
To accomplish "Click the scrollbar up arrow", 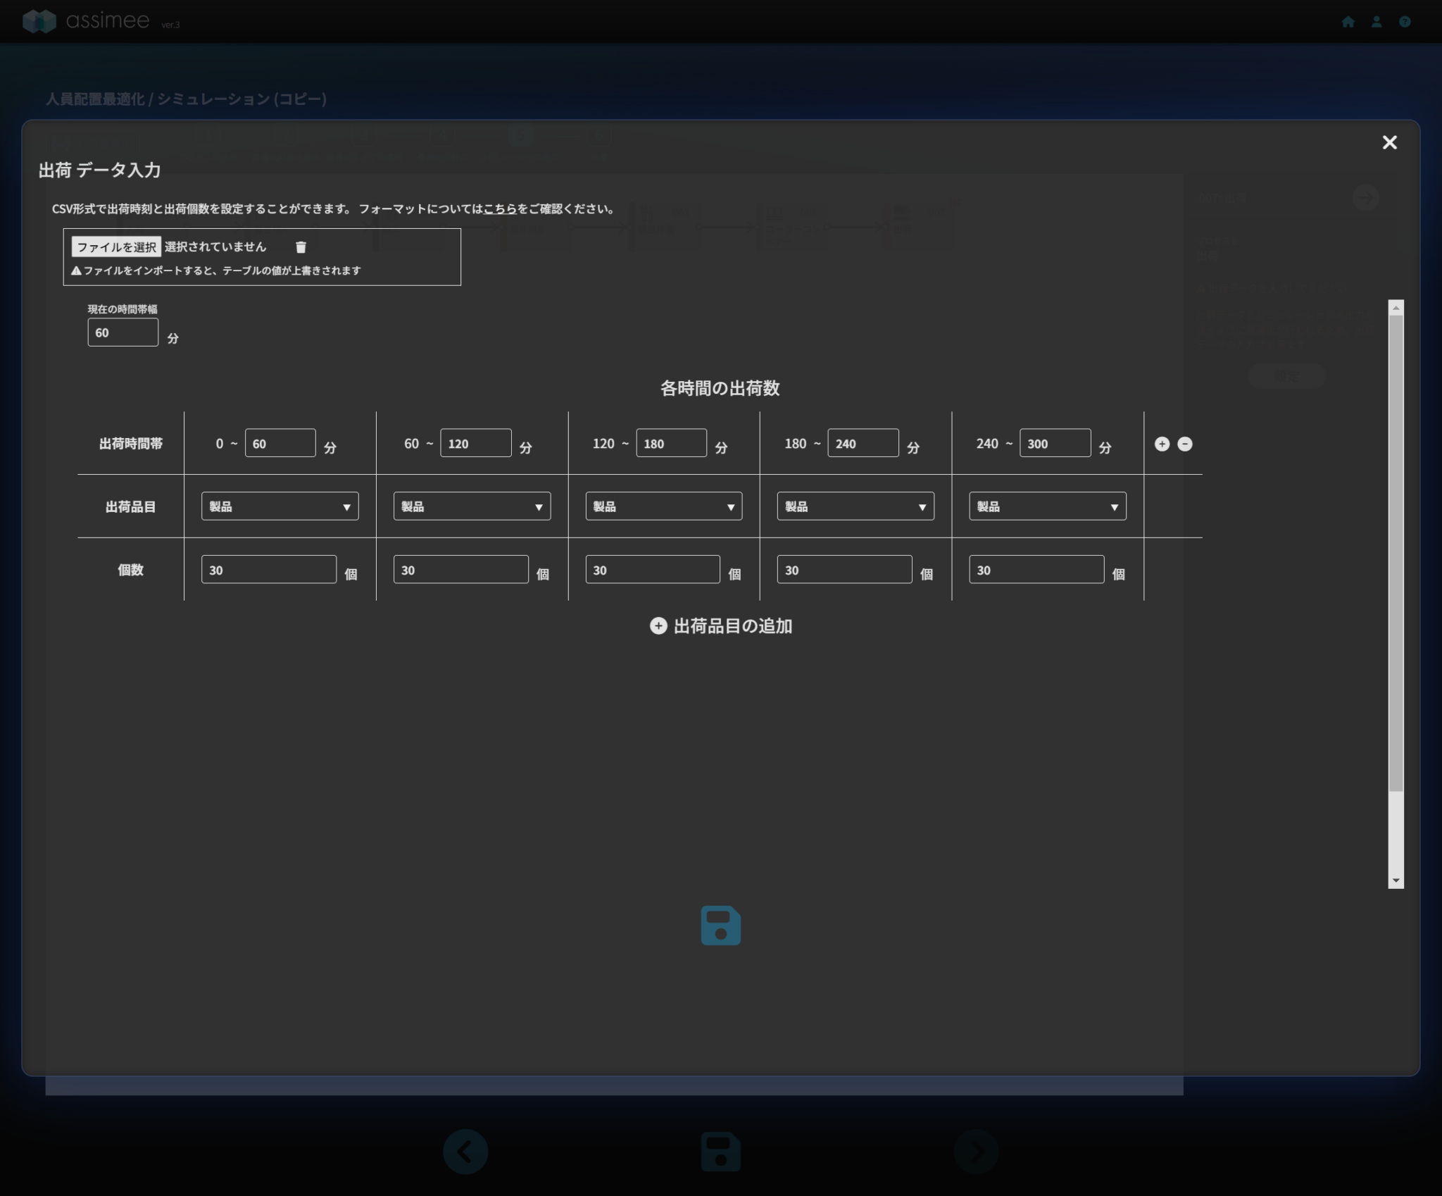I will tap(1396, 308).
